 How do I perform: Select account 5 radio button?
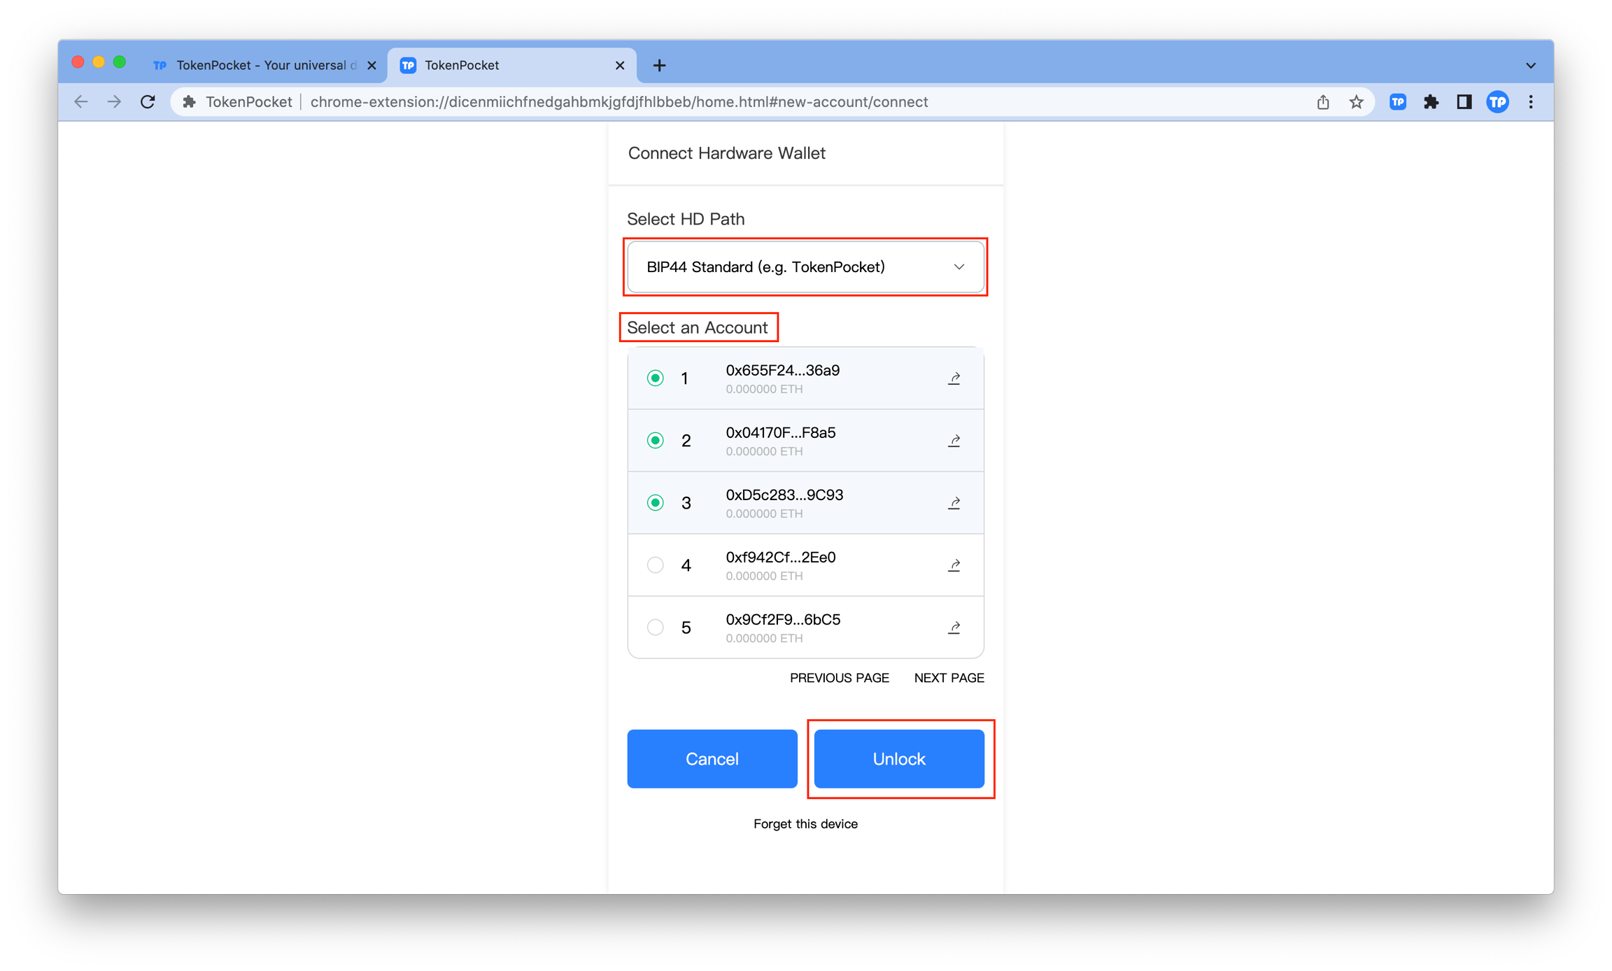(x=655, y=628)
